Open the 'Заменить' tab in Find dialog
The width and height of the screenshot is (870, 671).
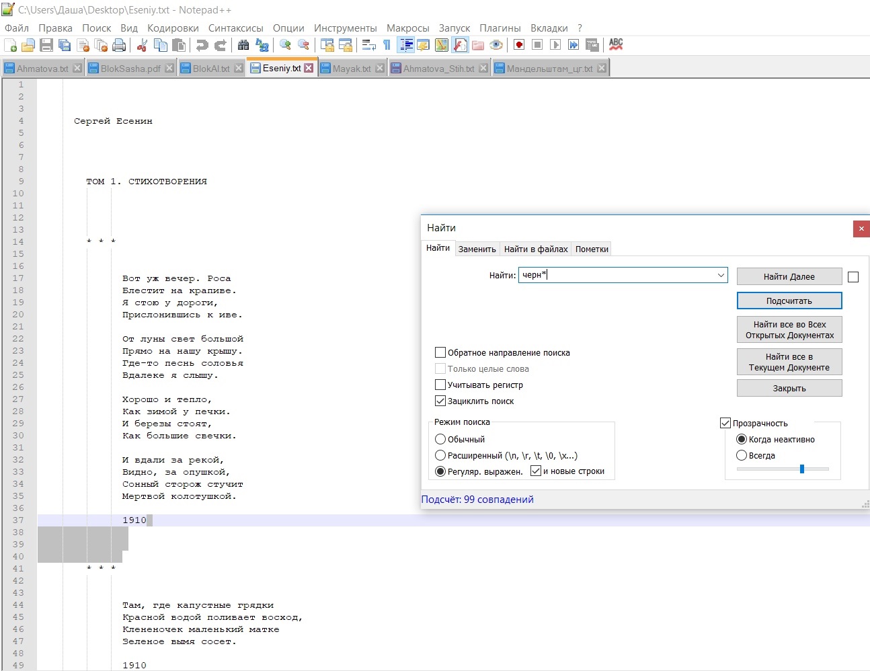(477, 249)
